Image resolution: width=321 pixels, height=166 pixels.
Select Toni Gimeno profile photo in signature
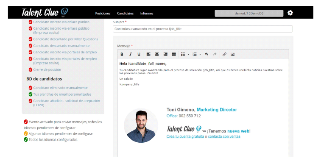141,125
